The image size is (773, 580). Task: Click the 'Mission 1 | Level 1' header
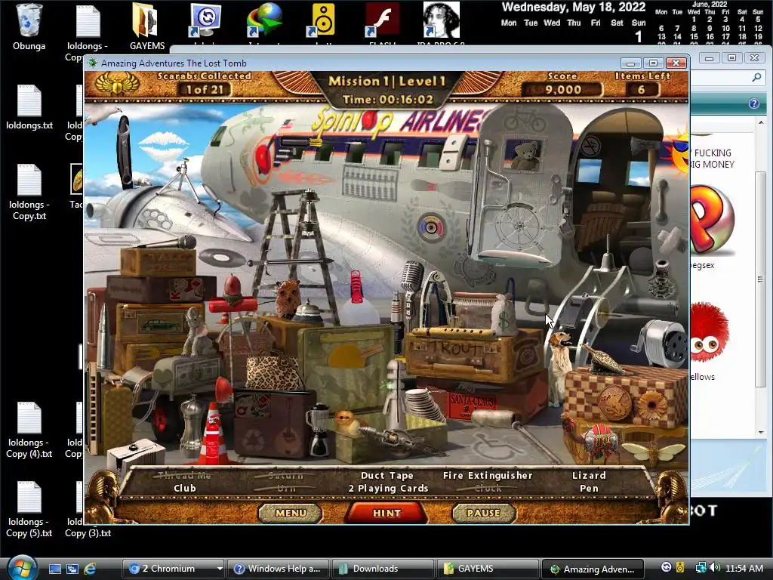(387, 81)
